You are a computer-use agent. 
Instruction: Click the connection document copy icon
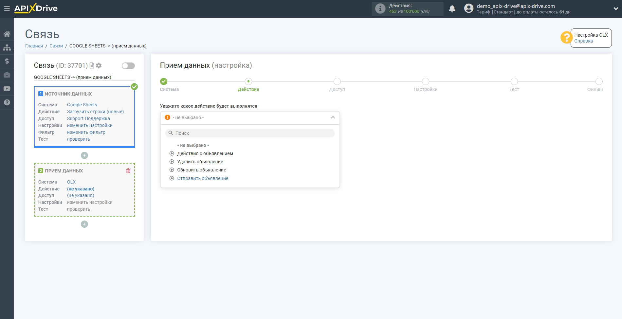pyautogui.click(x=92, y=65)
